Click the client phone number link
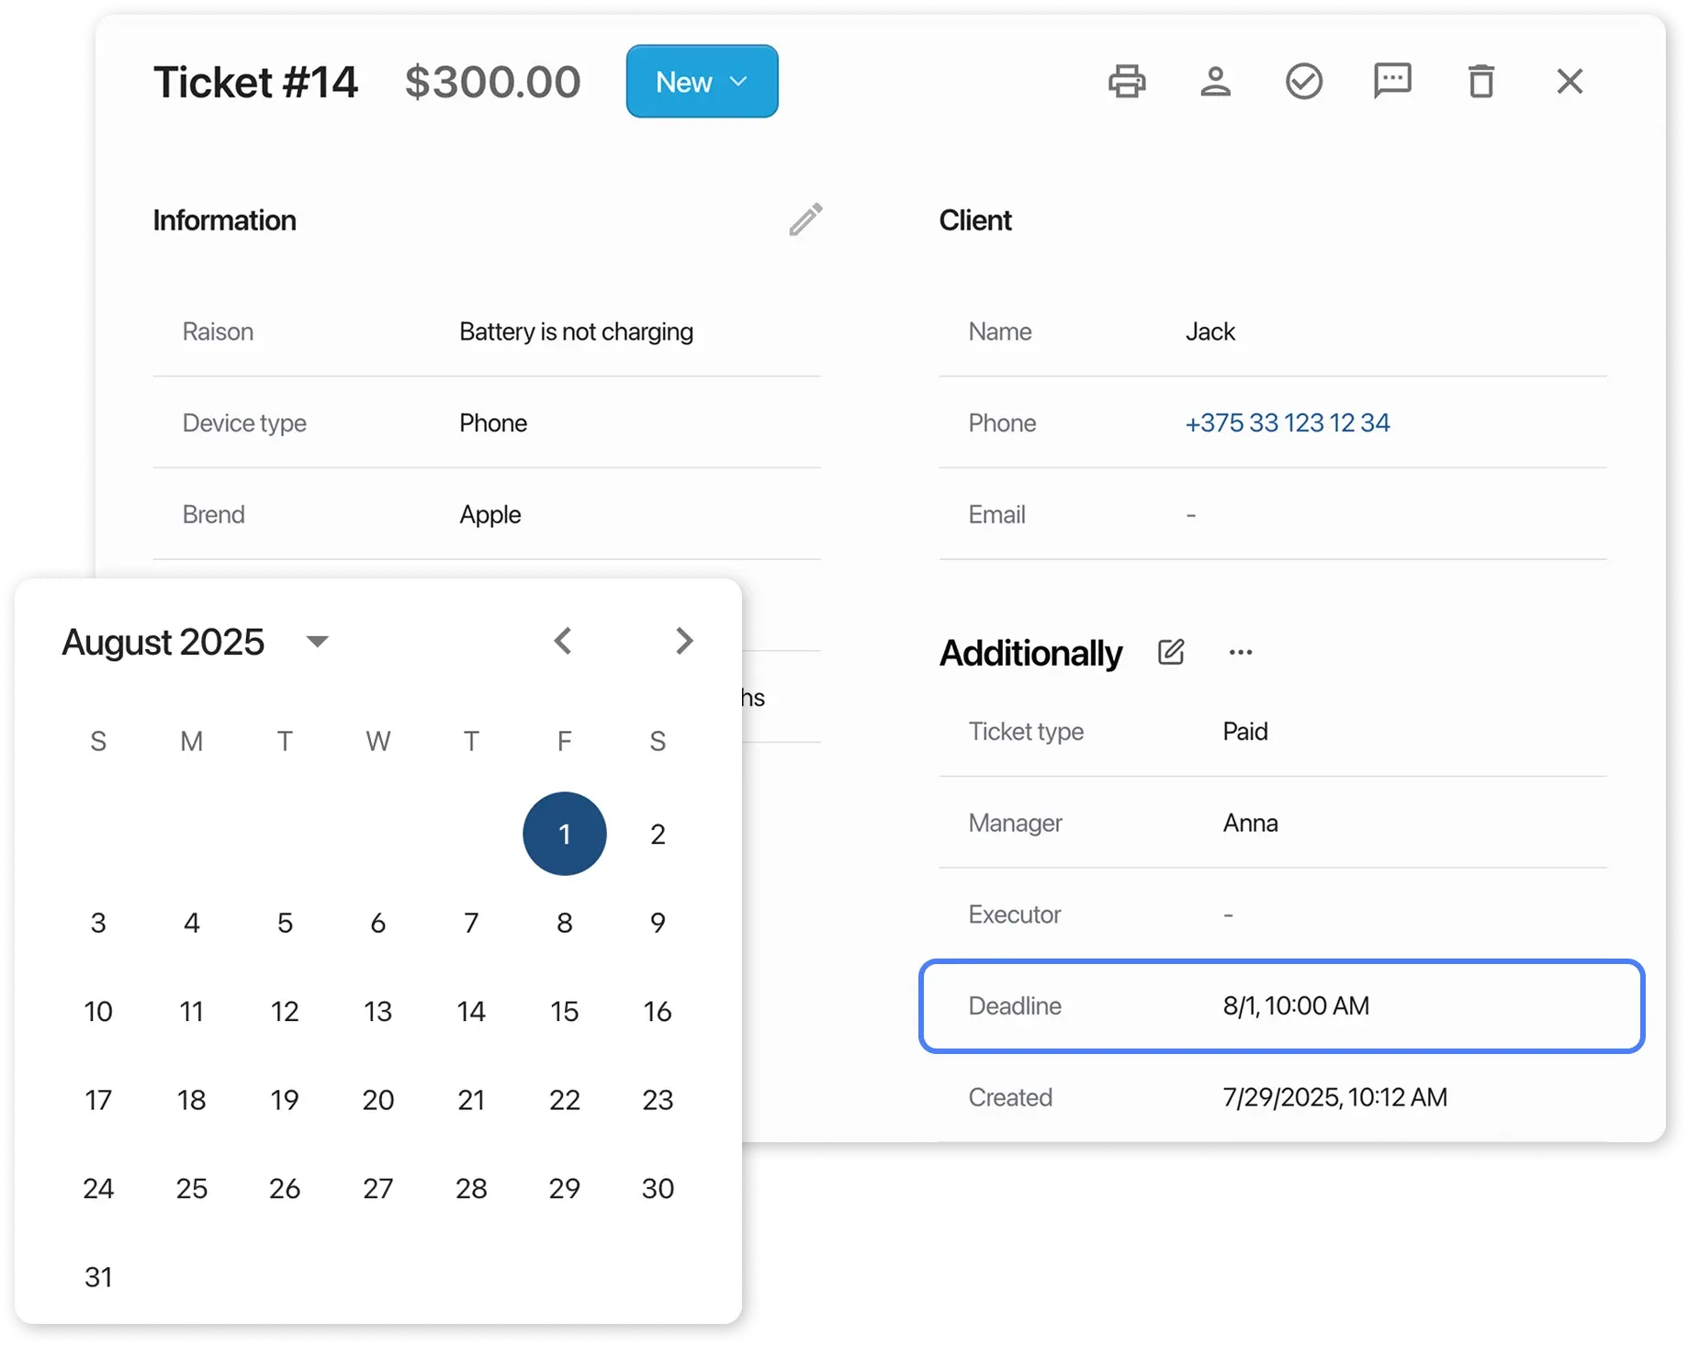This screenshot has width=1688, height=1346. click(x=1287, y=423)
